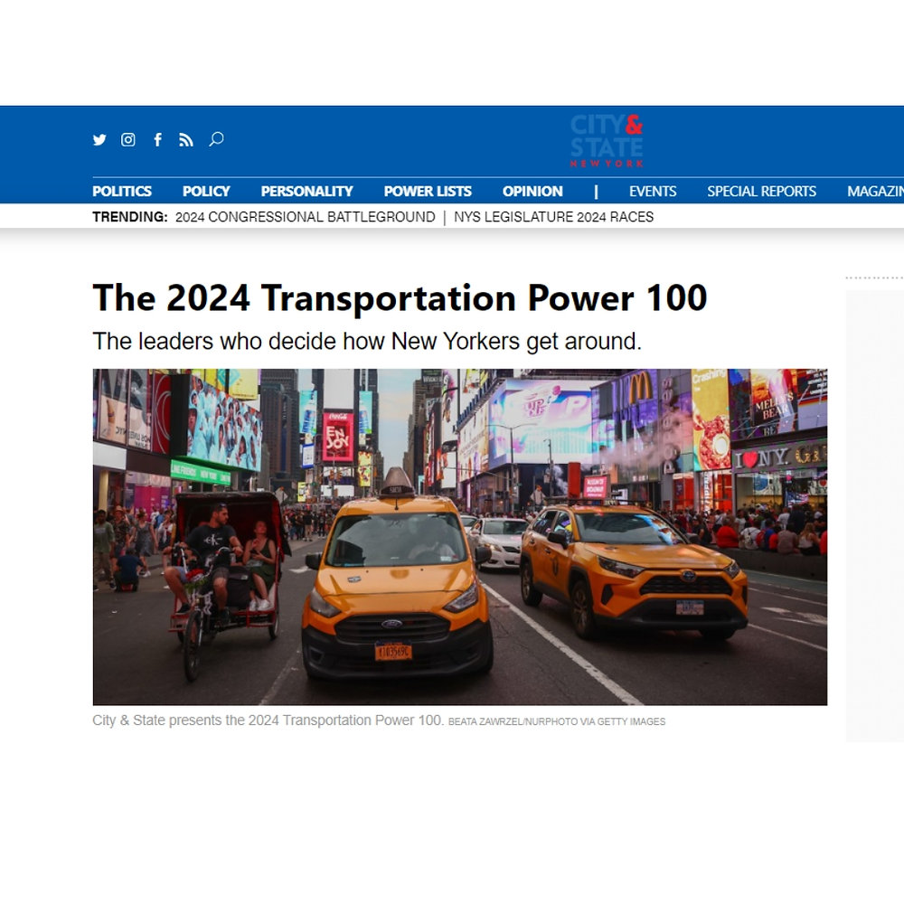The image size is (904, 904).
Task: Click the search magnifier icon
Action: (x=215, y=140)
